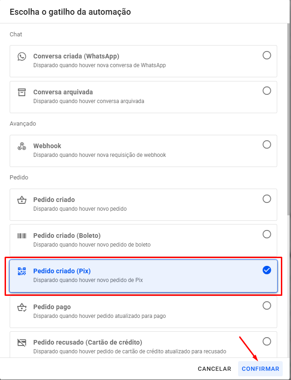Click the barcode icon for Boleto order
This screenshot has height=380, width=291.
[22, 236]
